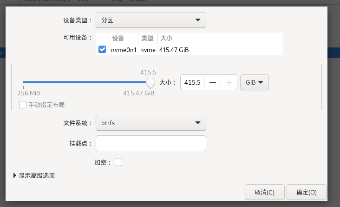Decrease size with the minus button

(x=213, y=82)
